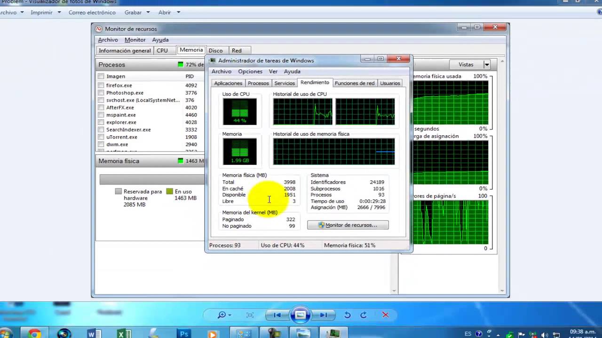Open the Usuarios tab
Viewport: 602px width, 338px height.
tap(390, 83)
